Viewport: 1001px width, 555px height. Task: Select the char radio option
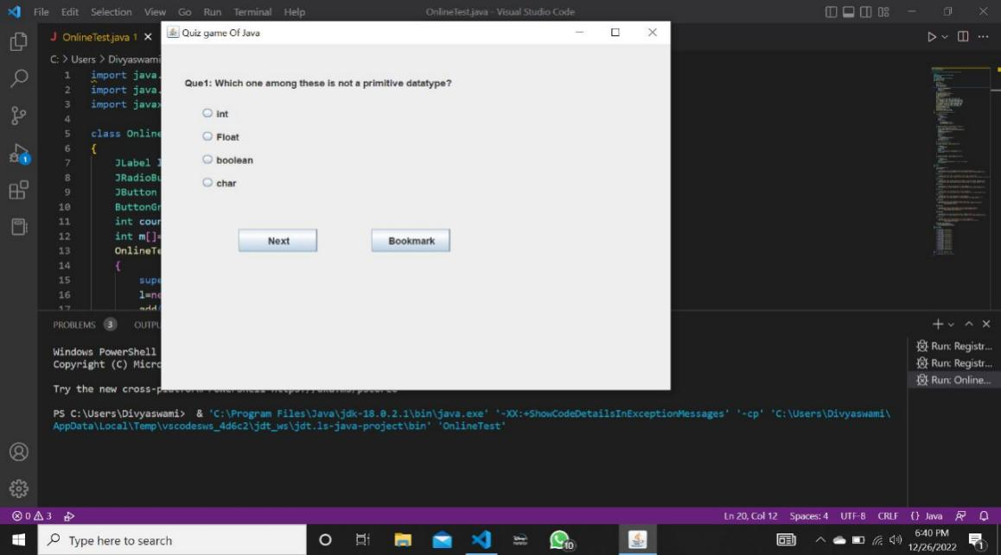(x=207, y=183)
